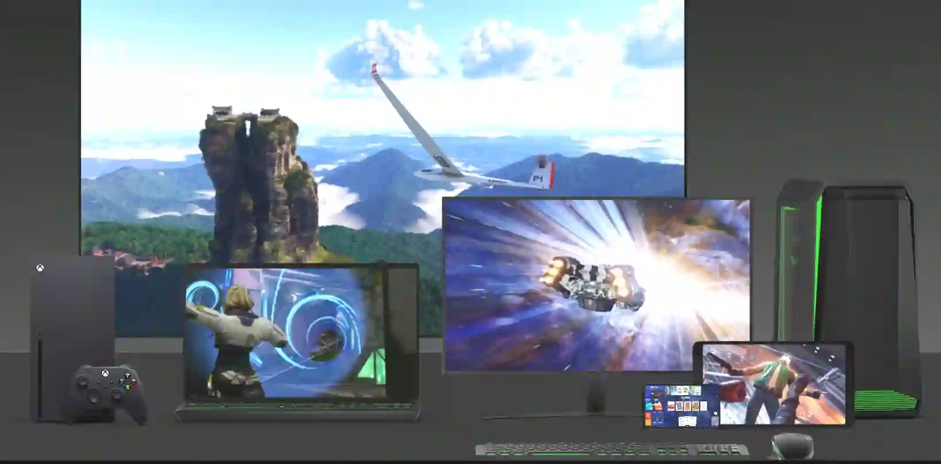The image size is (941, 464).
Task: Select the black Xbox wireless controller
Action: click(x=109, y=393)
